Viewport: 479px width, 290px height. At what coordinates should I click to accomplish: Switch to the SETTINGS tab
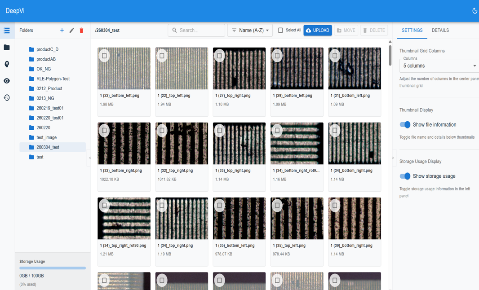[x=412, y=31]
